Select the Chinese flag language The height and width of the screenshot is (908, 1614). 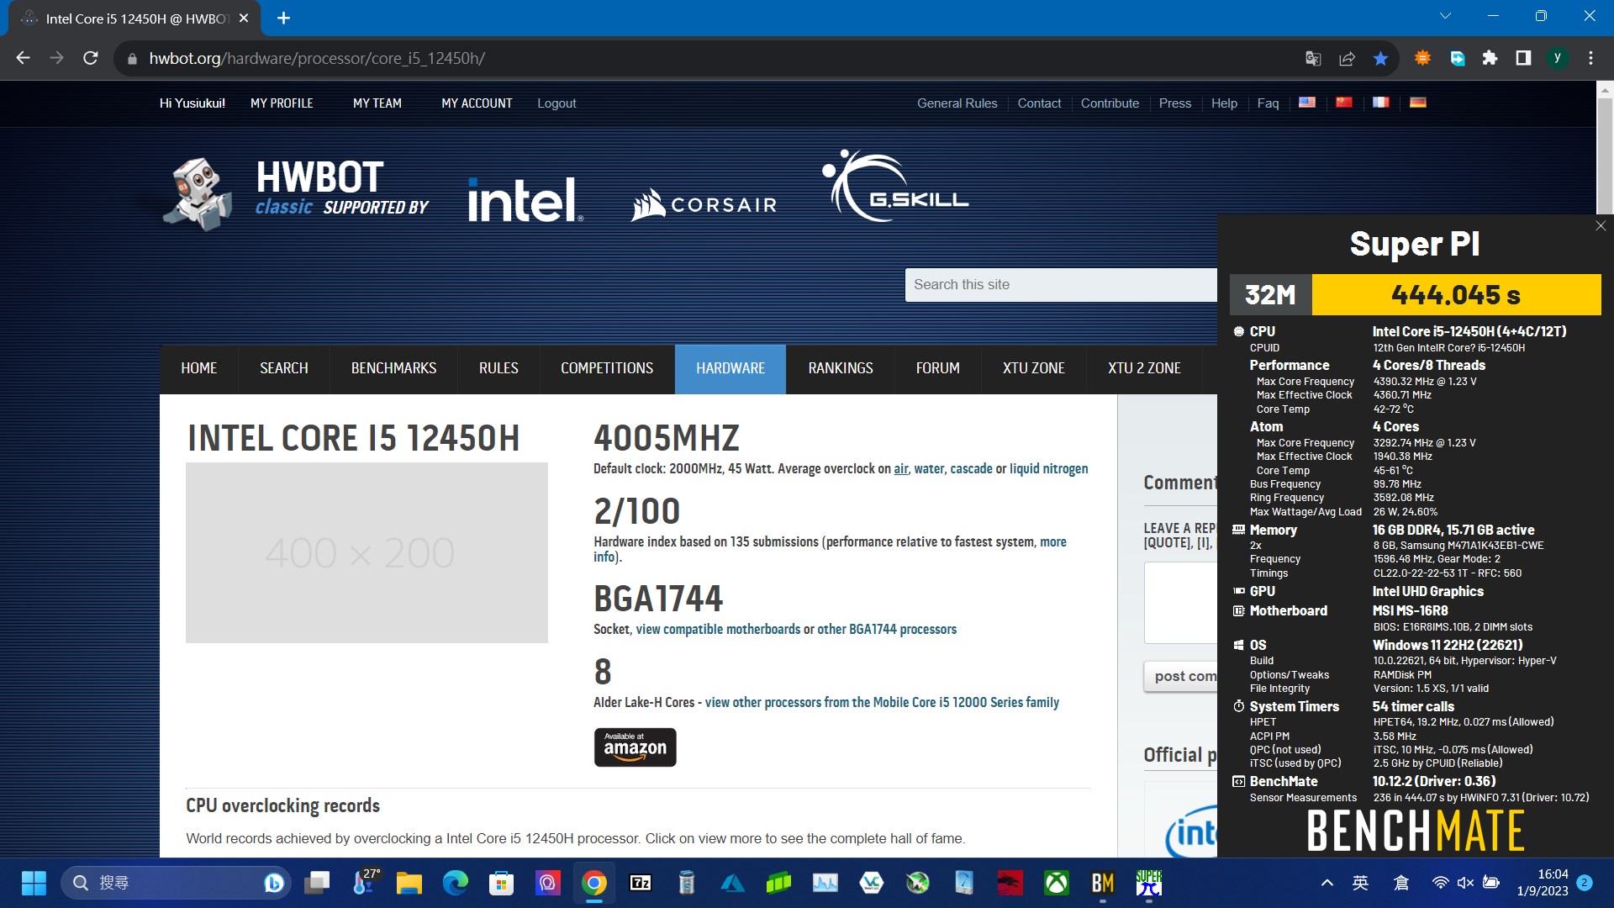(1344, 103)
